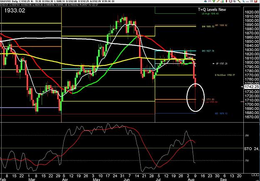Viewport: 260px width, 181px height.
Task: Click the T=Q Levels New label
Action: click(212, 10)
